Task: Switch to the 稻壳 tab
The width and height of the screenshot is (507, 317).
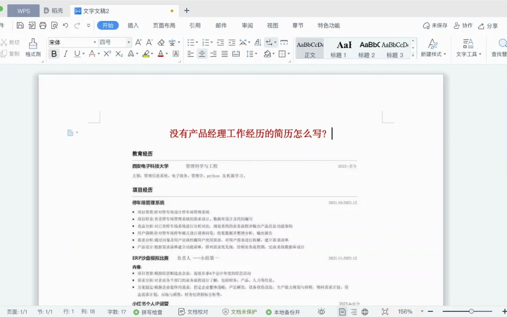Action: click(x=53, y=11)
